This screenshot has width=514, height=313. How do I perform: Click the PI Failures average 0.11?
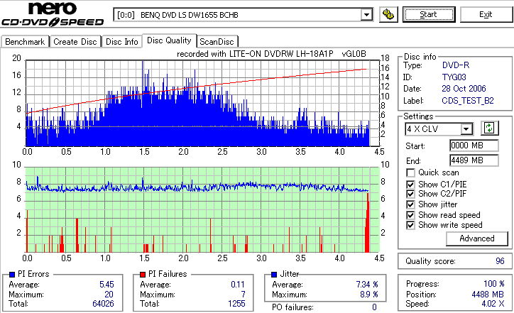238,285
